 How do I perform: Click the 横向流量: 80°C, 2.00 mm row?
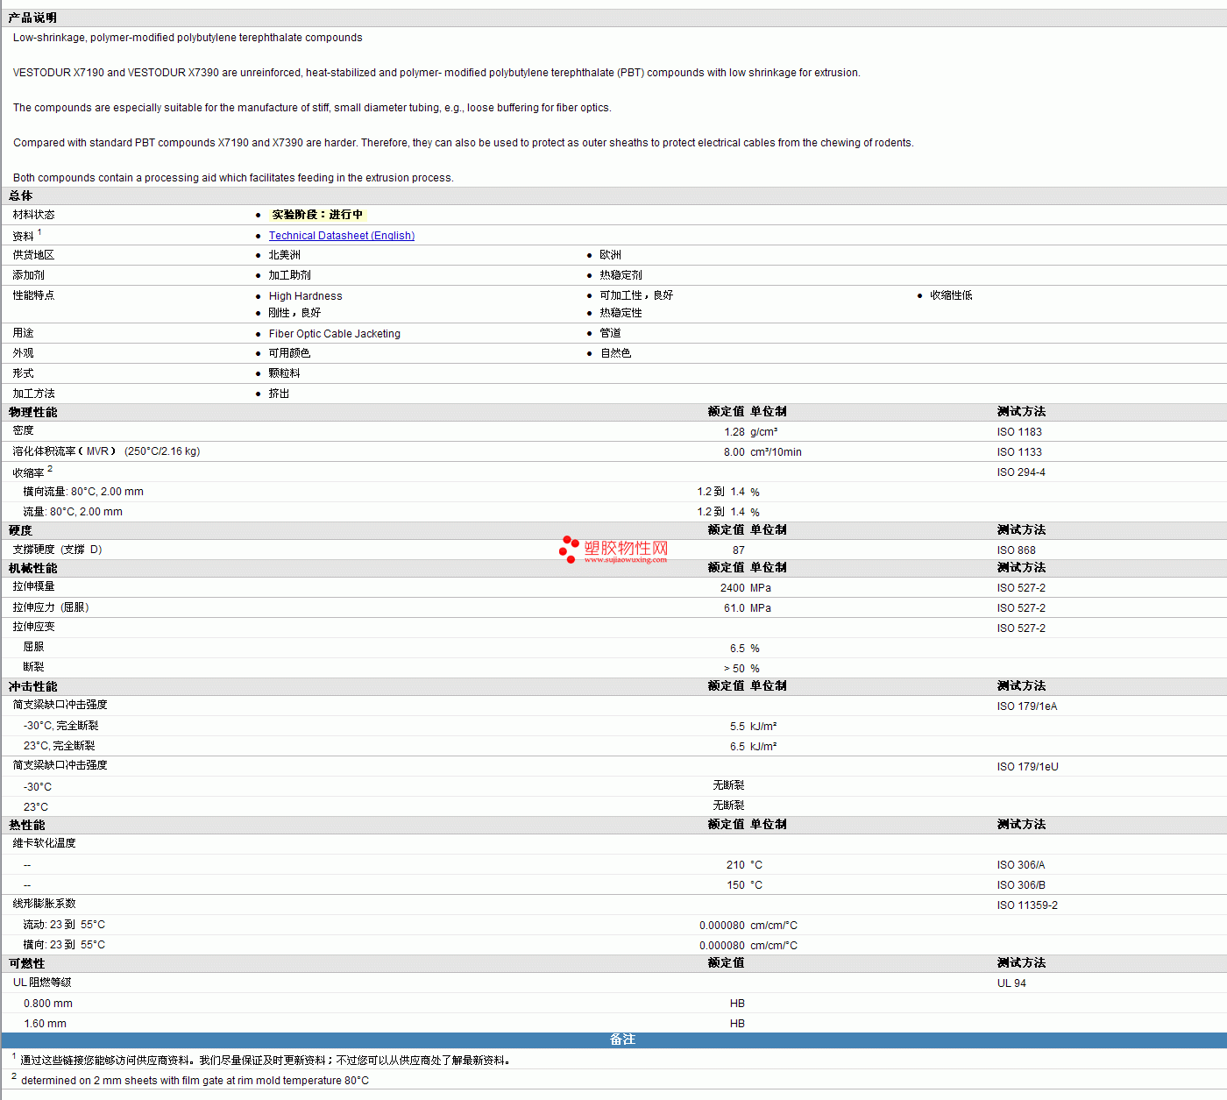[x=613, y=492]
